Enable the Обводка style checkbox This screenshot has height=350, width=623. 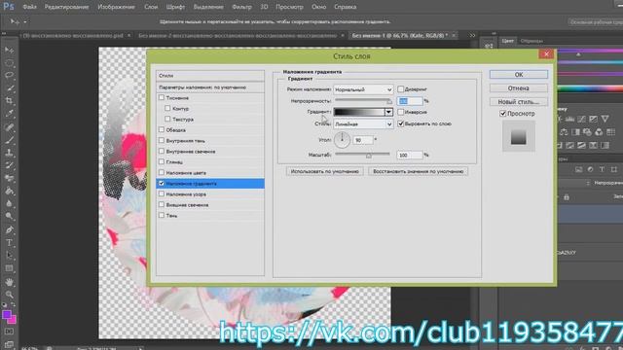coord(162,129)
